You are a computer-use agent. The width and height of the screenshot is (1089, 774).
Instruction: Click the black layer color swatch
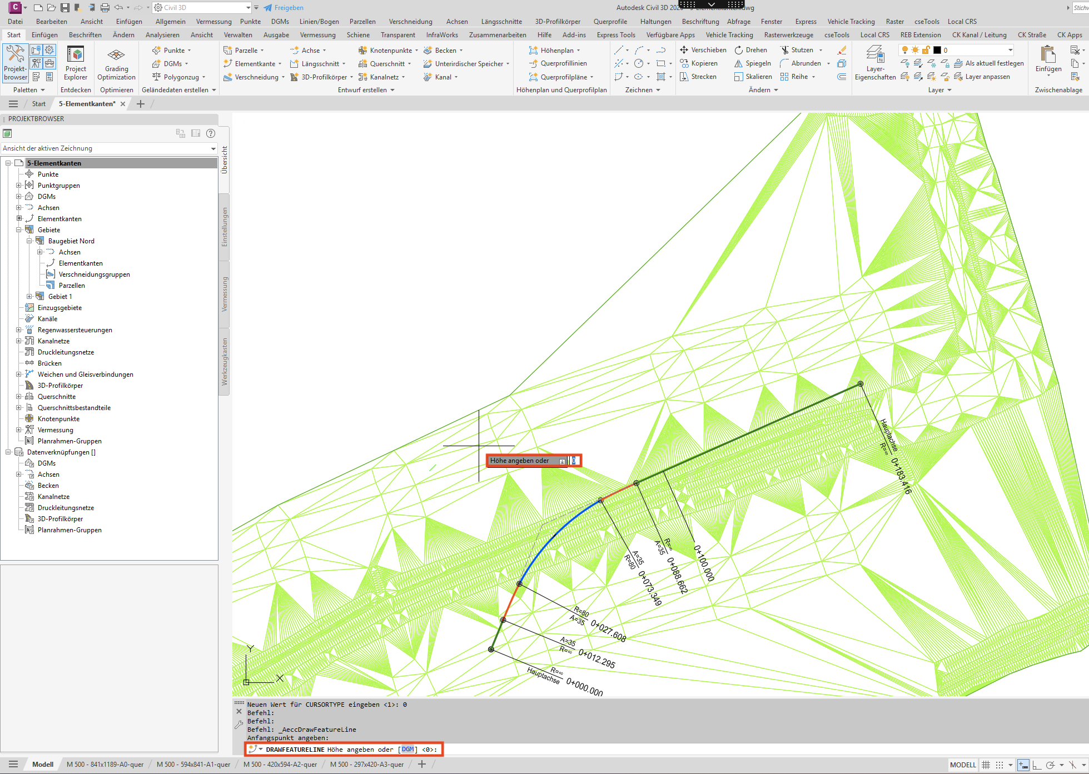coord(937,50)
